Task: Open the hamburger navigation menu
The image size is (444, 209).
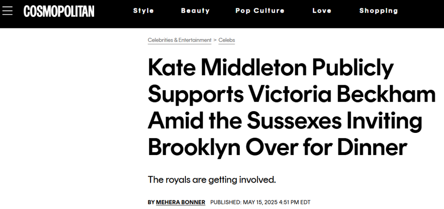Action: click(7, 11)
